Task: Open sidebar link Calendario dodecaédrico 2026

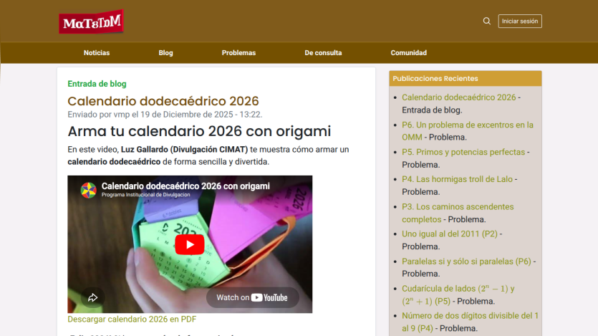Action: [x=459, y=97]
